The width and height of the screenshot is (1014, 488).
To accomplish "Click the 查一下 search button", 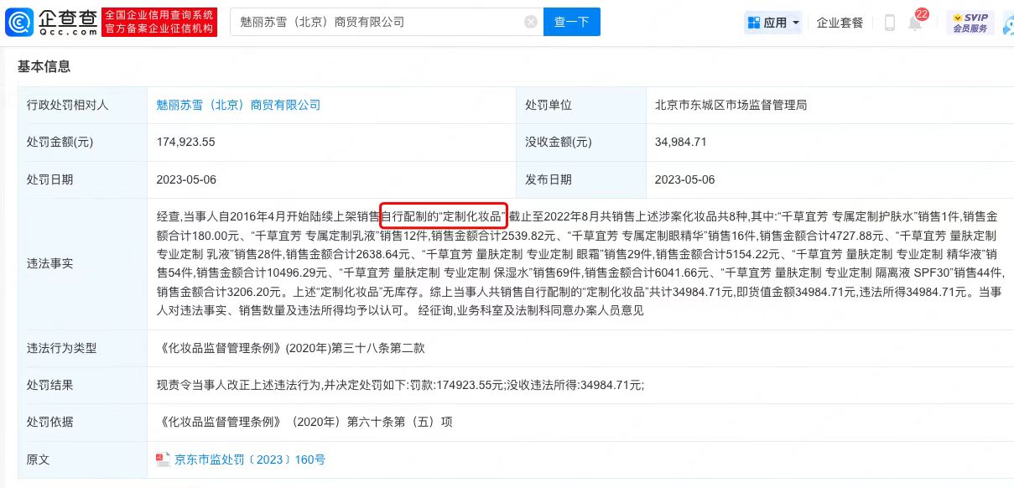I will point(572,23).
